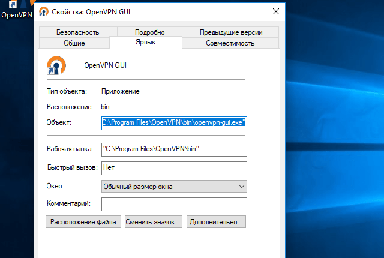Image resolution: width=384 pixels, height=258 pixels.
Task: Click the Расположение label
Action: (x=70, y=107)
